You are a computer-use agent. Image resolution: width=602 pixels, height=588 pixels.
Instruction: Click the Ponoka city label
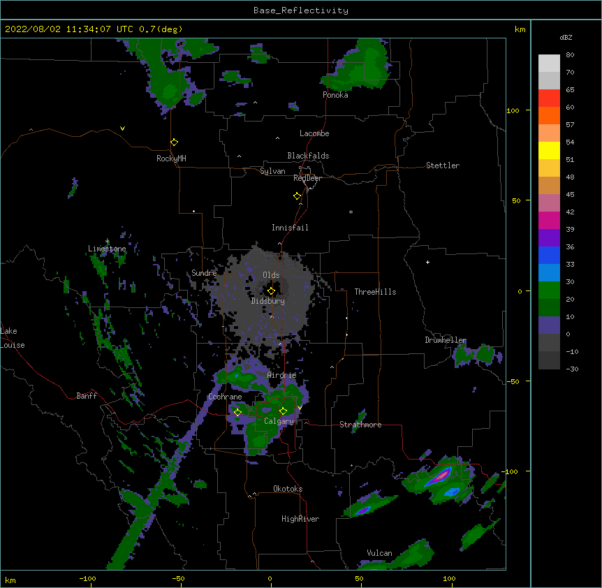point(335,95)
